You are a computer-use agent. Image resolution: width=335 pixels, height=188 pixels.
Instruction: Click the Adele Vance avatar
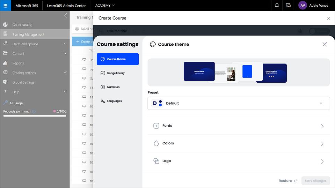tap(303, 6)
